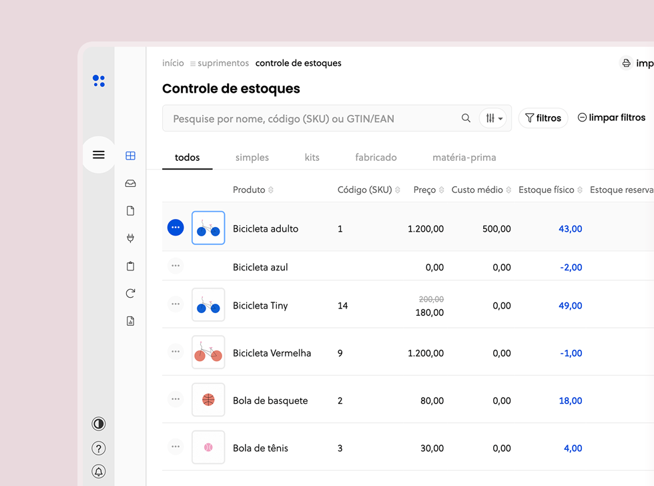The width and height of the screenshot is (654, 486).
Task: Open the inbox tray sidebar icon
Action: [x=131, y=184]
